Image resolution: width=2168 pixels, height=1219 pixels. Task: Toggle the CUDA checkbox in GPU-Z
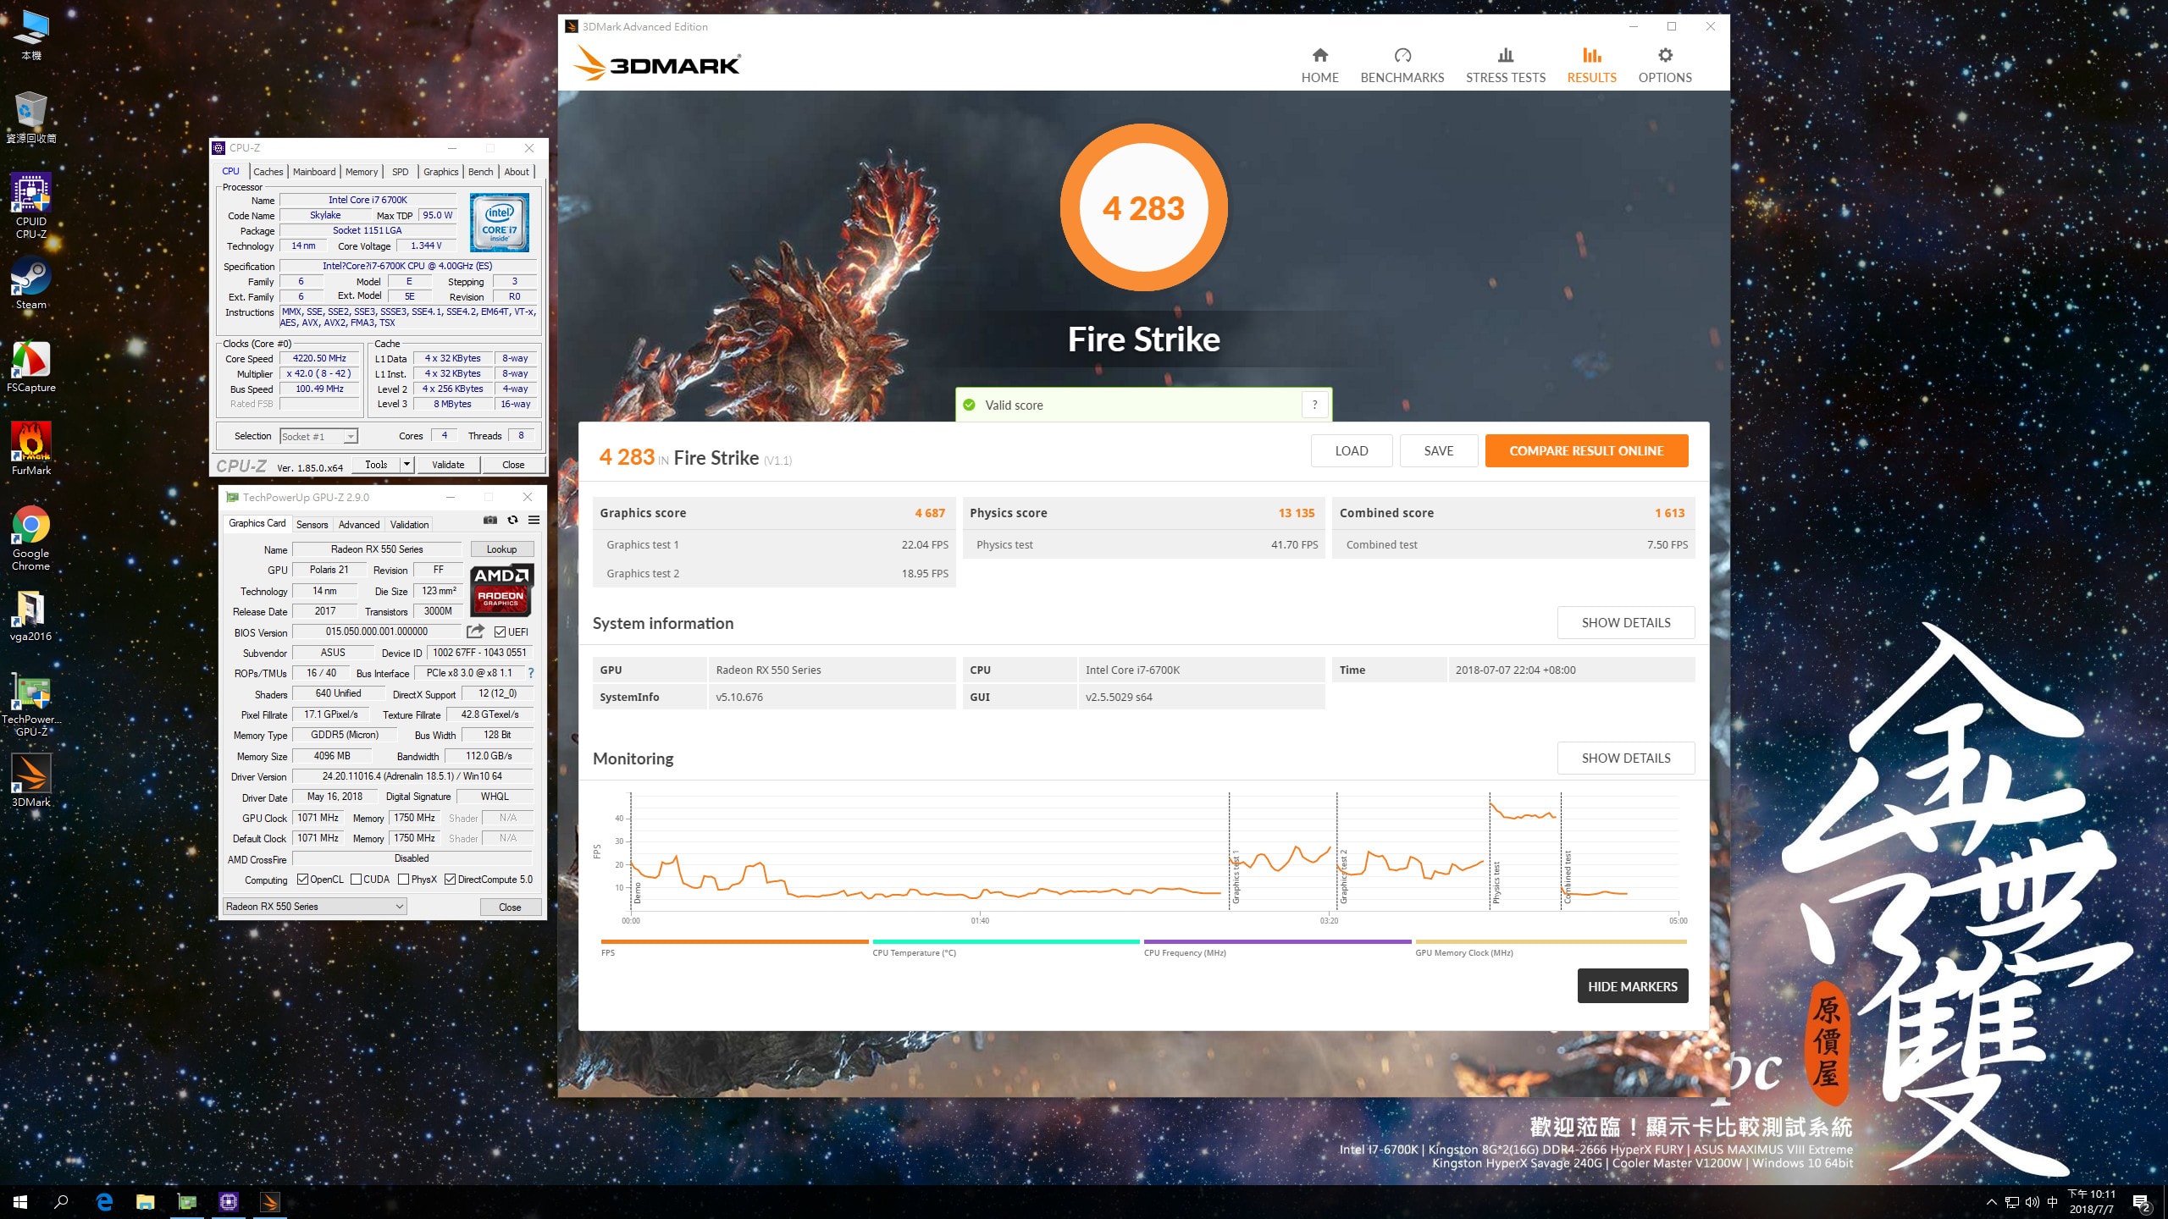pos(356,880)
